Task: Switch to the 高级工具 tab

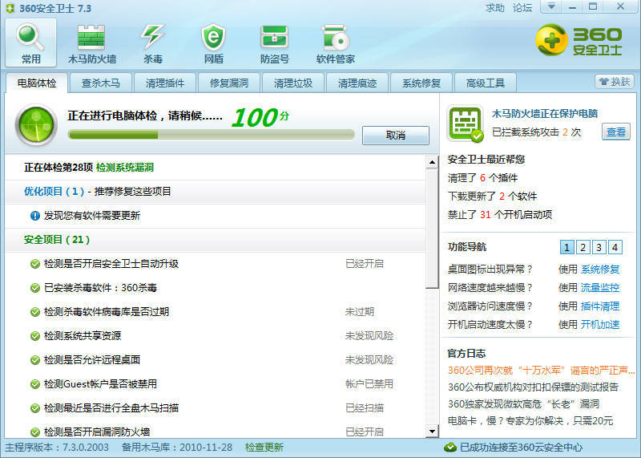Action: [x=486, y=83]
